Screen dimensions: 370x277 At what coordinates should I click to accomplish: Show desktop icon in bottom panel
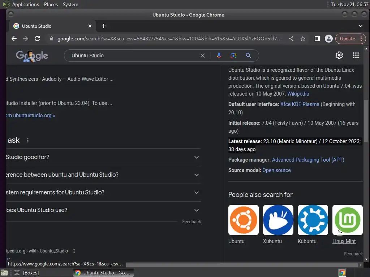[4, 273]
